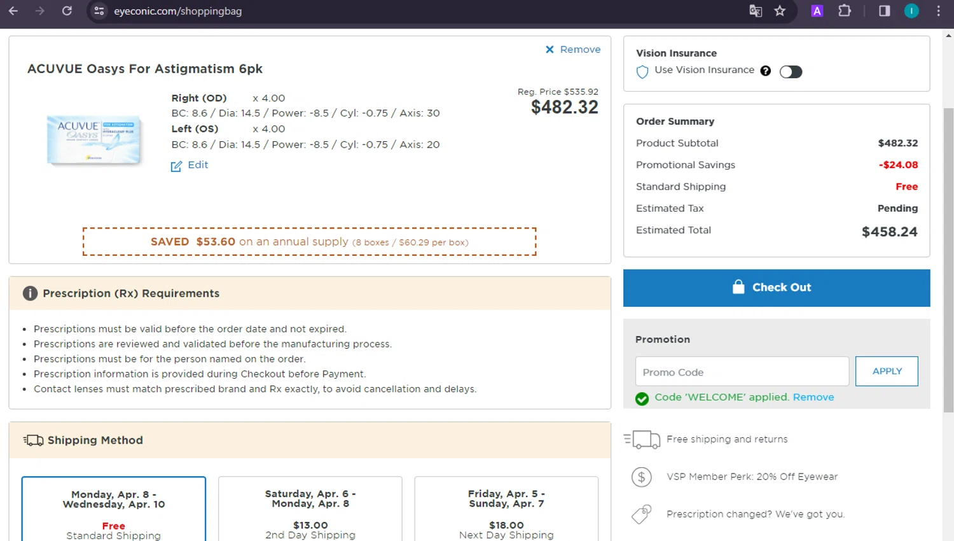Viewport: 954px width, 541px height.
Task: Open ACUVUE Oasys For Astigmatism 6pk title
Action: click(145, 69)
